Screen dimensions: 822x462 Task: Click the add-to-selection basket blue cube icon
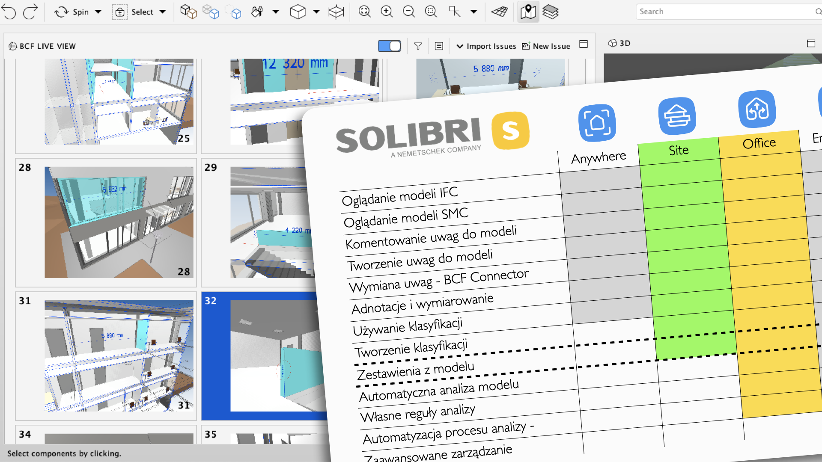point(211,12)
